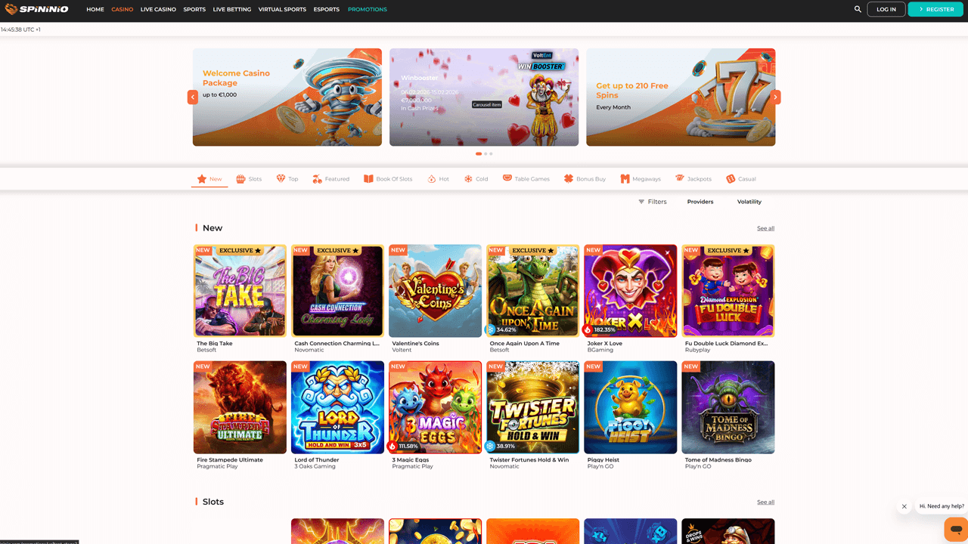Launch The Big Take game thumbnail
Screen dimensions: 968x544
point(240,291)
